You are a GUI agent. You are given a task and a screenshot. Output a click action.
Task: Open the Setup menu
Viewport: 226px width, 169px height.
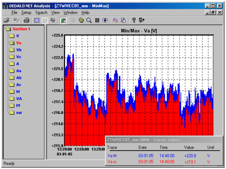pos(26,13)
